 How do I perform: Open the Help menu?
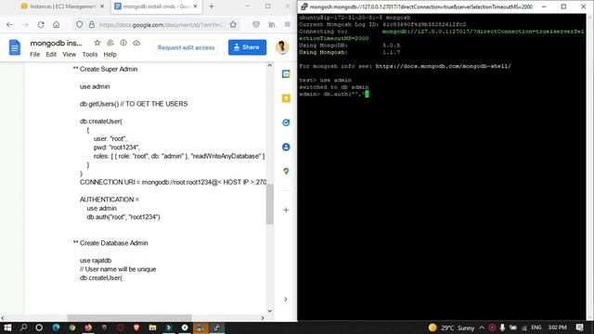110,55
